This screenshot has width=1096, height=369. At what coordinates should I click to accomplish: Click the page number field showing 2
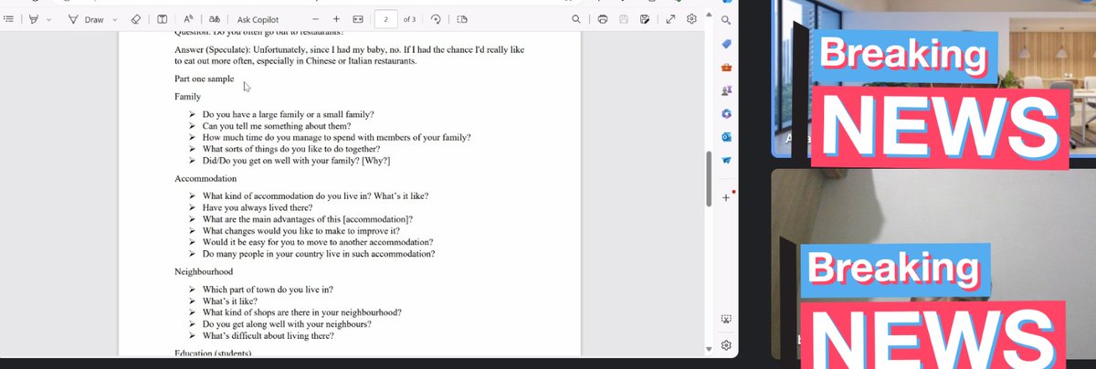pyautogui.click(x=386, y=18)
